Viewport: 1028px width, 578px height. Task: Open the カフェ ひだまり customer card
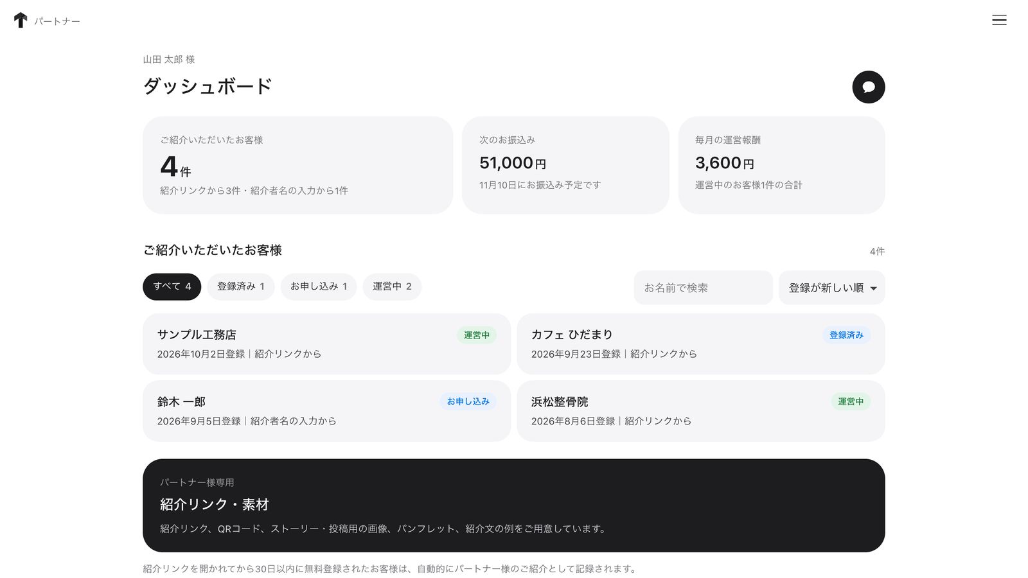700,344
